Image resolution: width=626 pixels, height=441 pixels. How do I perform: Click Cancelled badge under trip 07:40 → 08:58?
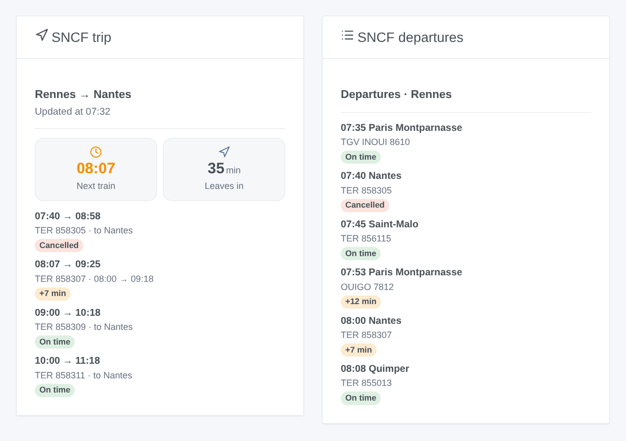pos(59,246)
